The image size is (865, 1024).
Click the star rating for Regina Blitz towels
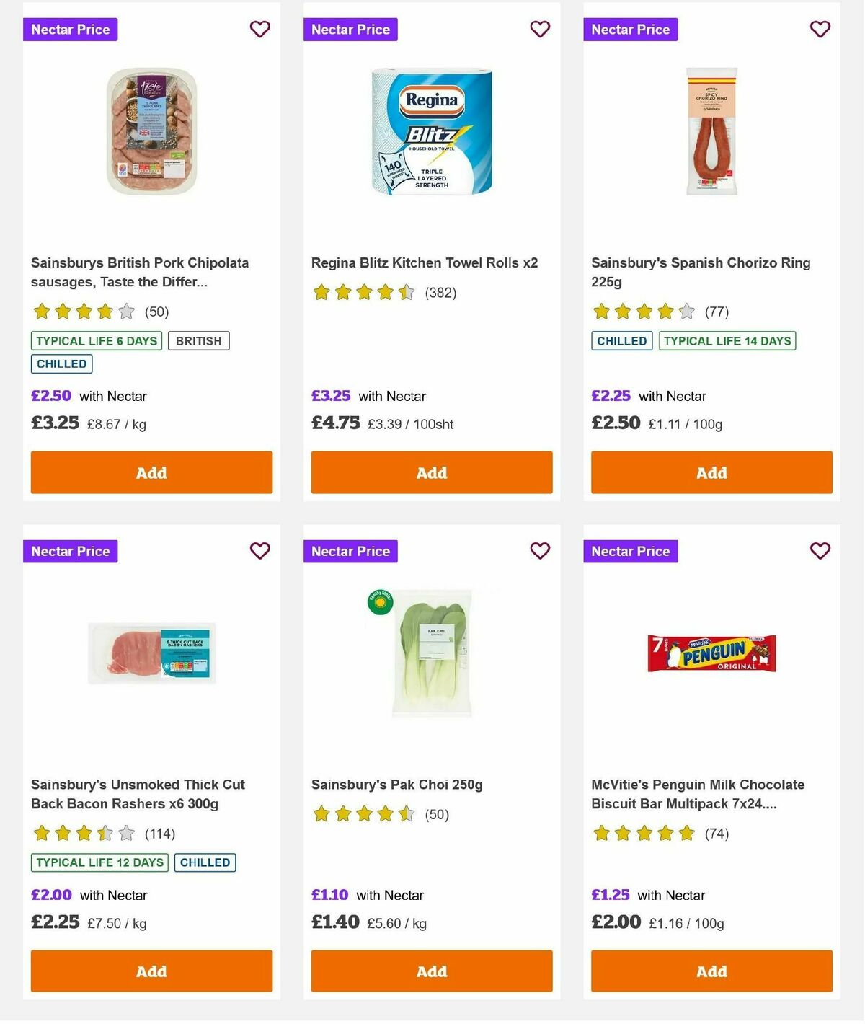[x=364, y=293]
